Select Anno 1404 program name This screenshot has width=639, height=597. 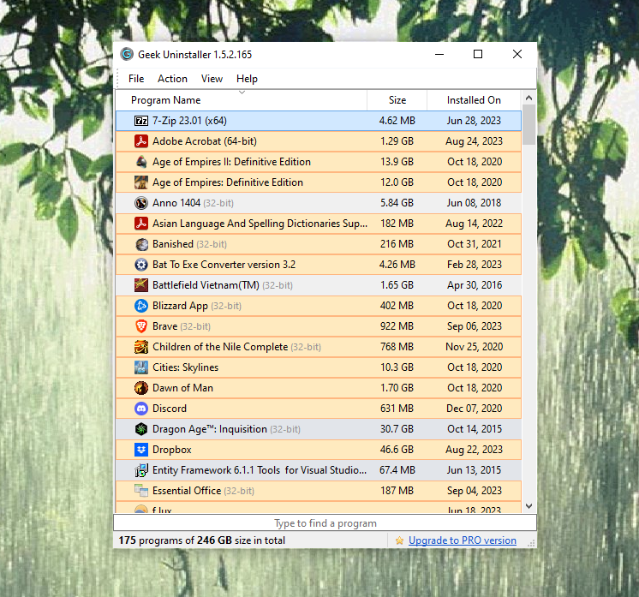tap(176, 203)
